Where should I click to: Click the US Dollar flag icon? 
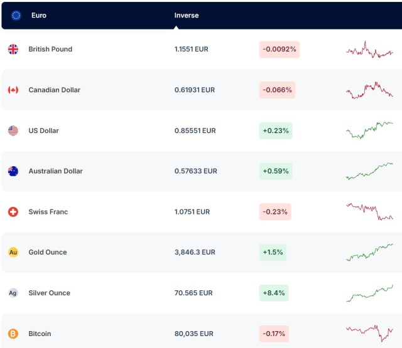(x=13, y=130)
